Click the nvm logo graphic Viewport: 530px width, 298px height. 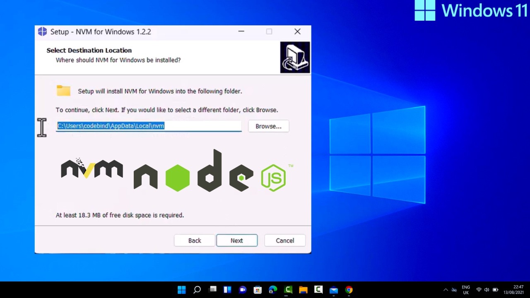tap(92, 169)
